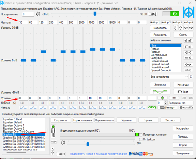Select the Набор 3 preset tab
This screenshot has width=196, height=159.
point(177,22)
